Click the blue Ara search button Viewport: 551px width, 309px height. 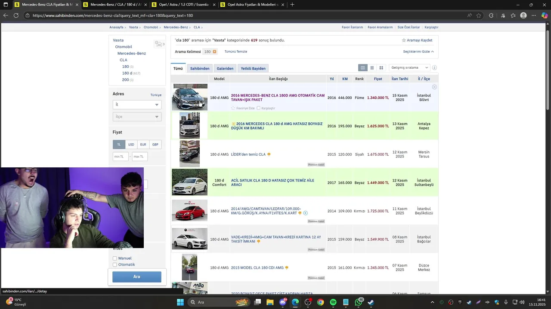pos(137,277)
